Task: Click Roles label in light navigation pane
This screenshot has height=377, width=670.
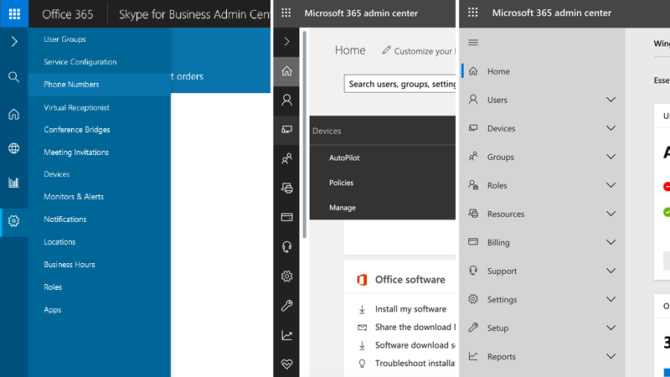Action: click(497, 185)
